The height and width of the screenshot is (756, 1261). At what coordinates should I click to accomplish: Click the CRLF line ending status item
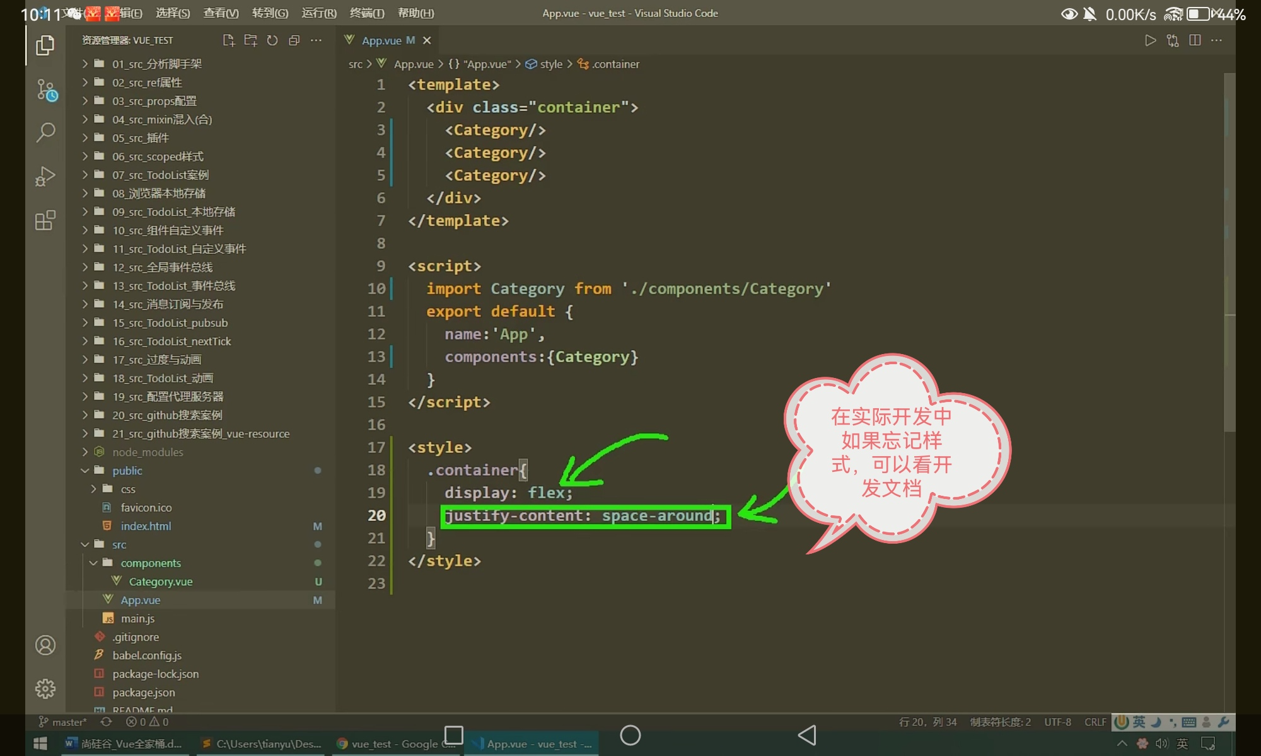[x=1095, y=722]
